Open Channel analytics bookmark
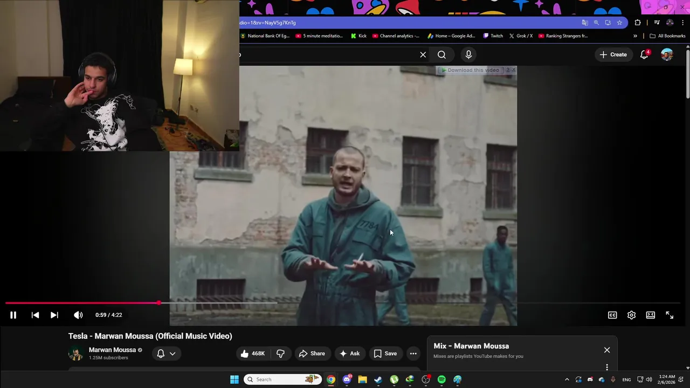Screen dimensions: 690x388 pos(396,36)
